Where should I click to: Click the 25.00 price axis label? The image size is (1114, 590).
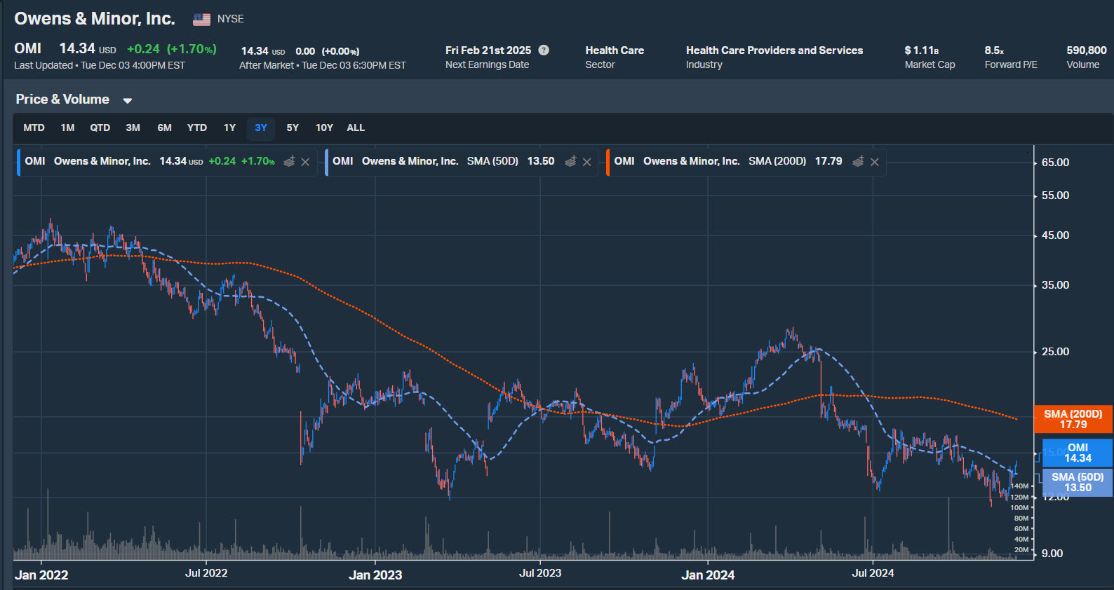coord(1055,352)
